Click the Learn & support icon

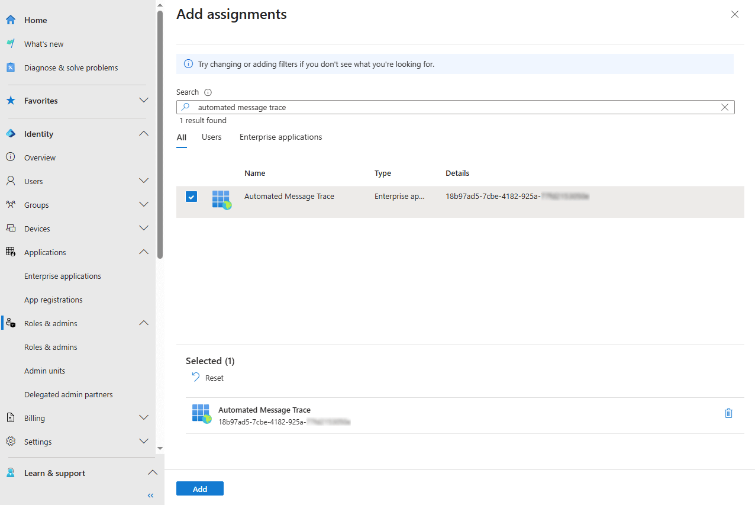[x=11, y=473]
